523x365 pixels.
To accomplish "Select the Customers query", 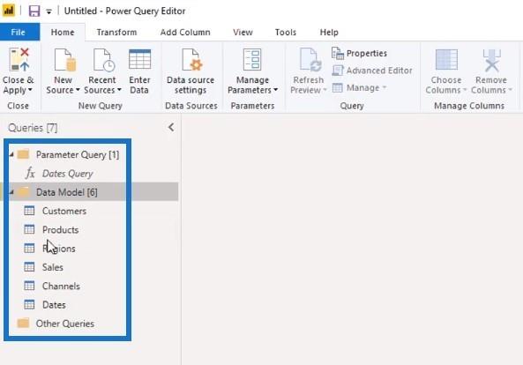I will 64,211.
